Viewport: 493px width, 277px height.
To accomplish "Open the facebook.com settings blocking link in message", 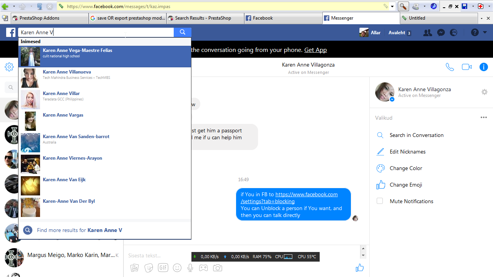I will tap(289, 198).
